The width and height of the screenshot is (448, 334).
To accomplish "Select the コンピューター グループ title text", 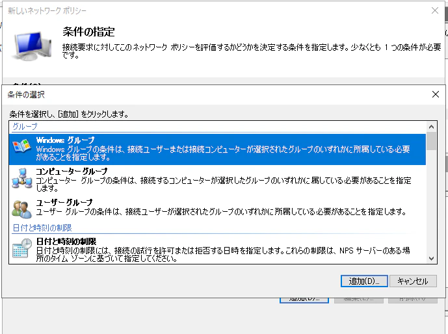I will [72, 172].
